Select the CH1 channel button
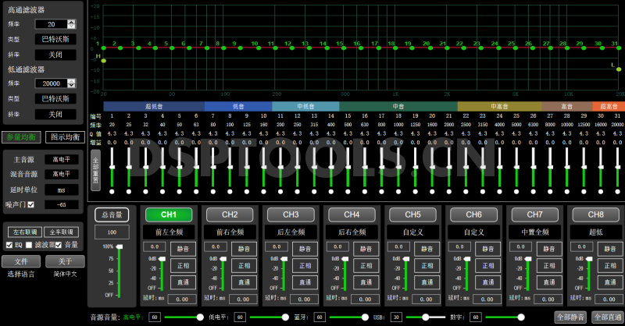 (170, 214)
